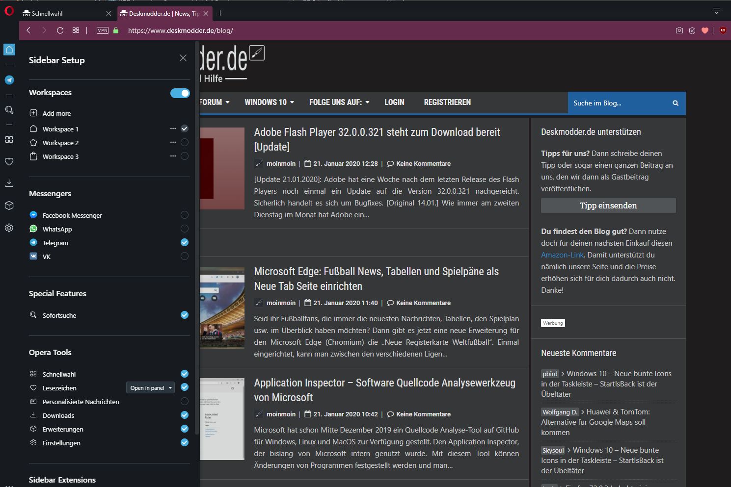Open the start page grid icon beside reload
Image resolution: width=731 pixels, height=487 pixels.
coord(76,30)
